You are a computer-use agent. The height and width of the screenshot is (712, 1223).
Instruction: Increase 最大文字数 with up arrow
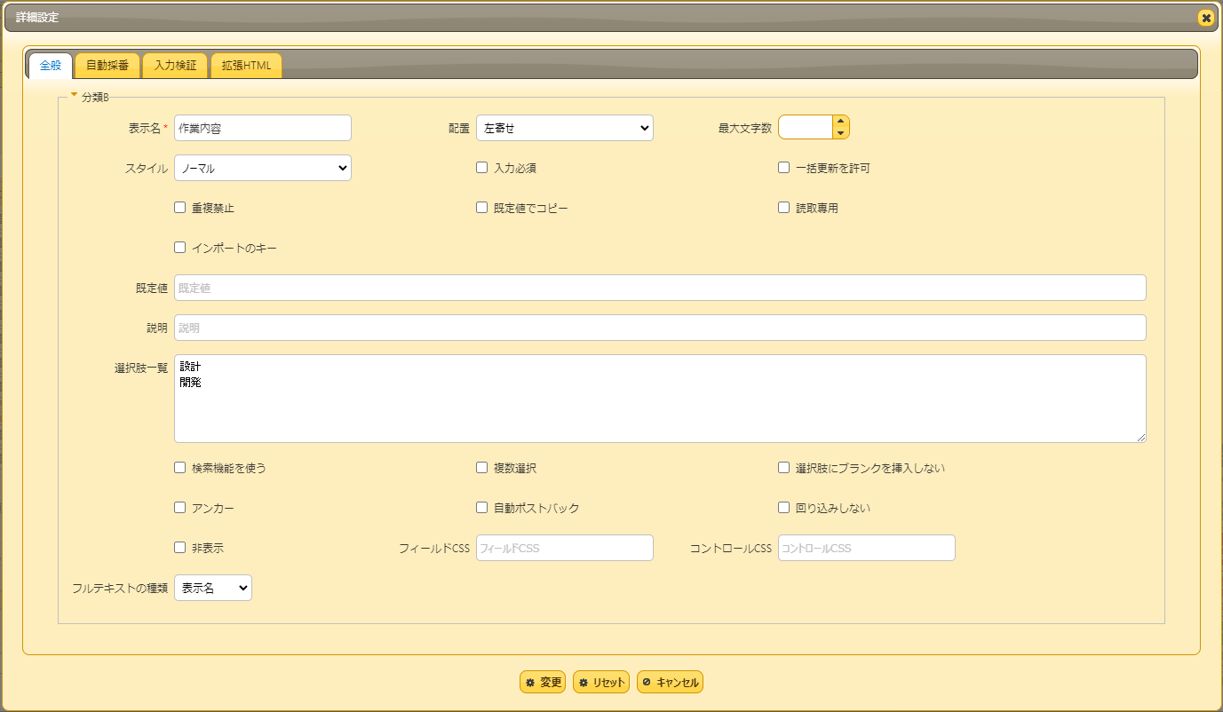pyautogui.click(x=840, y=122)
